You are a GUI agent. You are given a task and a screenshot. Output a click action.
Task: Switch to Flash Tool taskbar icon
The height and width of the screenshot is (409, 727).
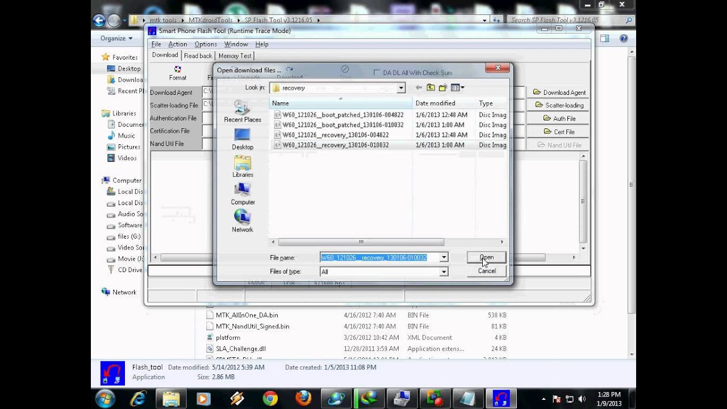501,399
